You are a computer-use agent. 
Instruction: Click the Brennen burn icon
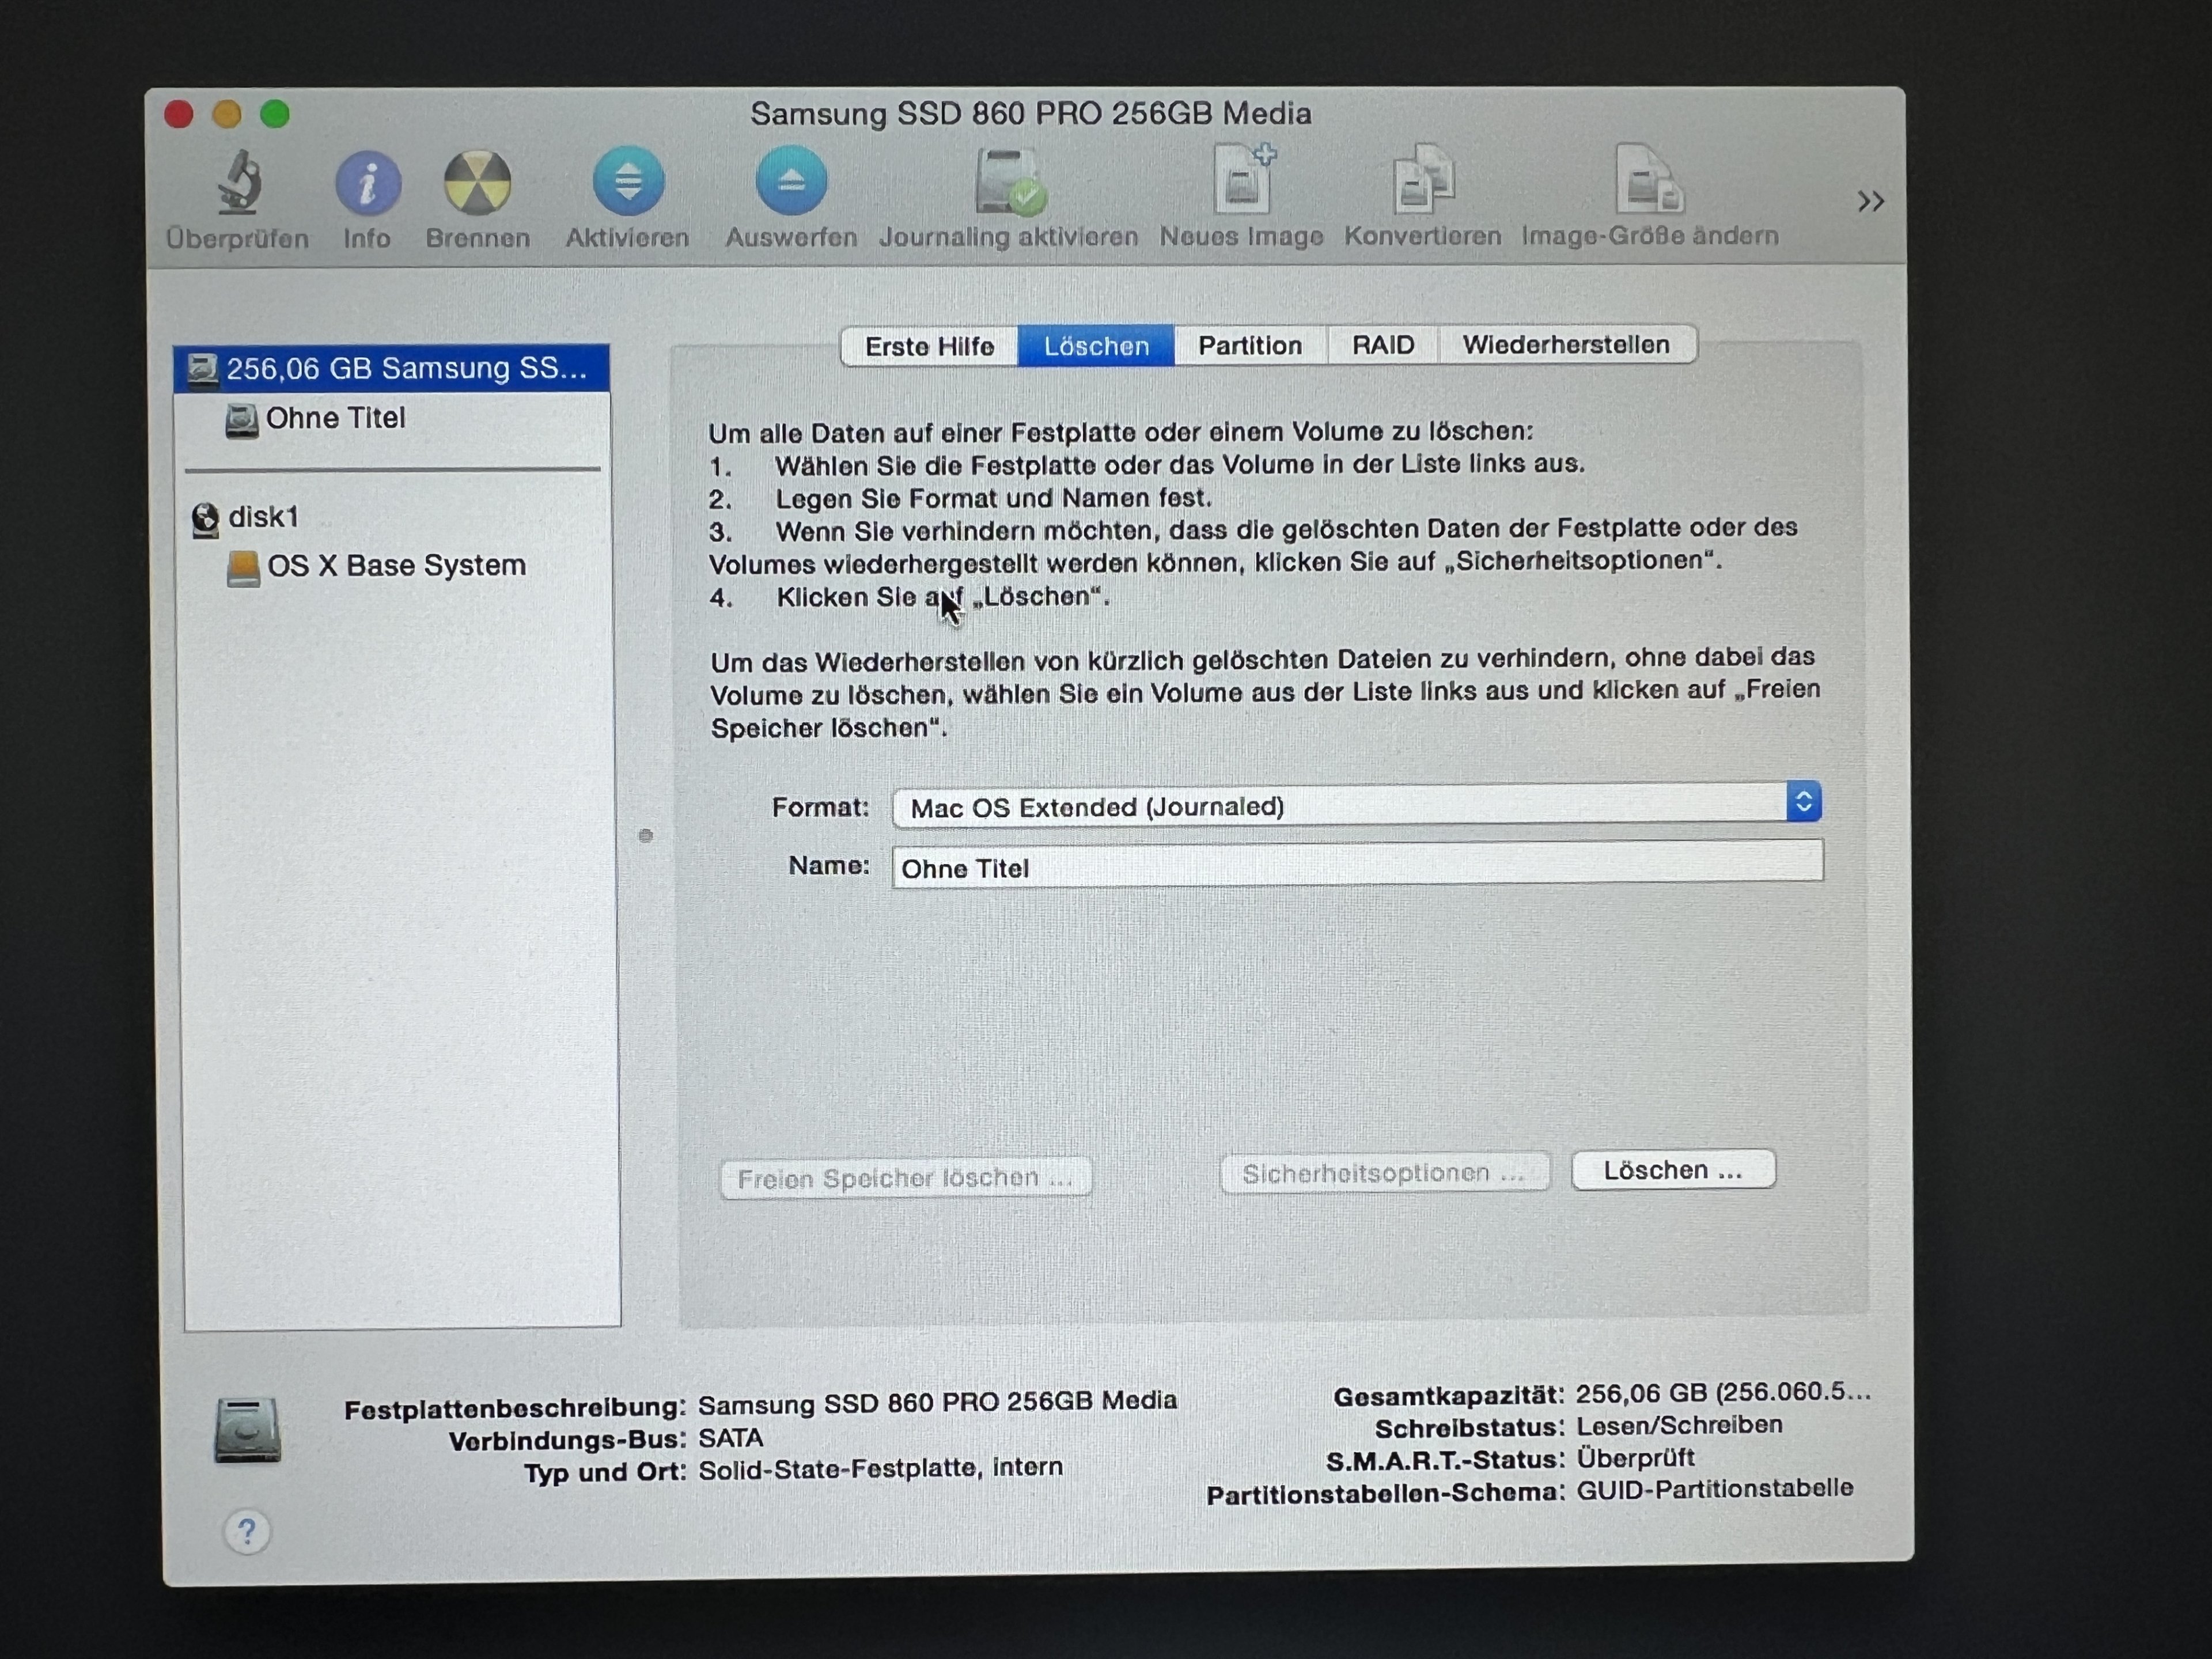click(x=477, y=183)
